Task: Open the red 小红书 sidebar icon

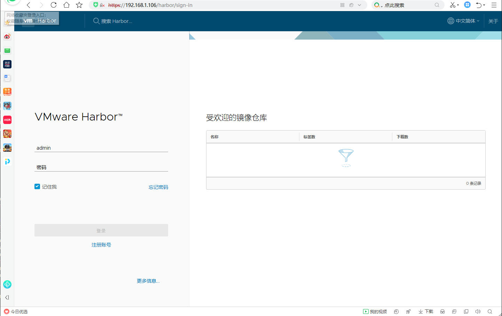Action: click(7, 120)
